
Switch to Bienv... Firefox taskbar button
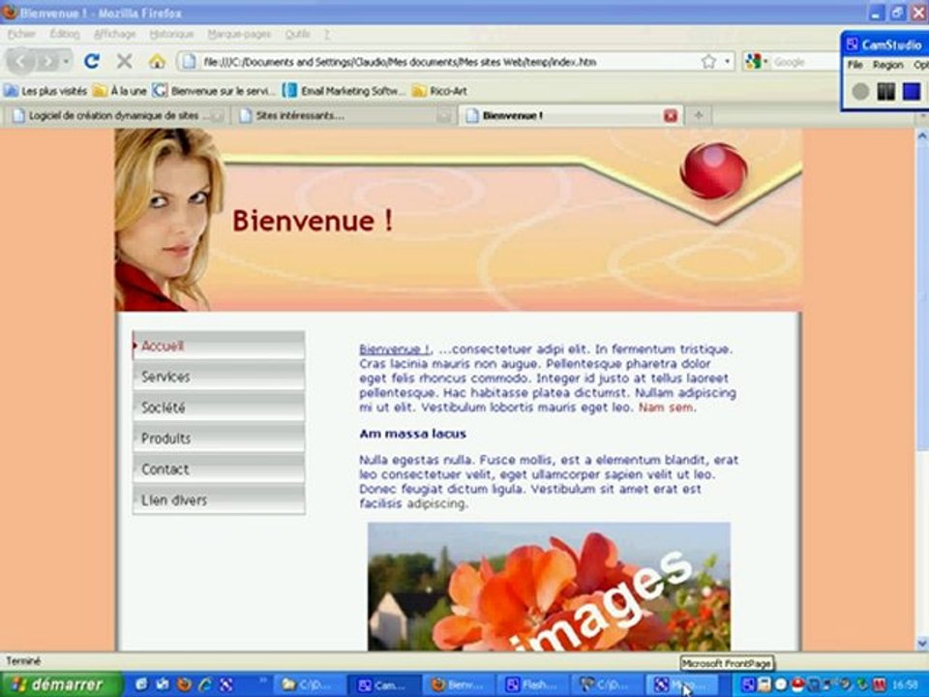[458, 685]
